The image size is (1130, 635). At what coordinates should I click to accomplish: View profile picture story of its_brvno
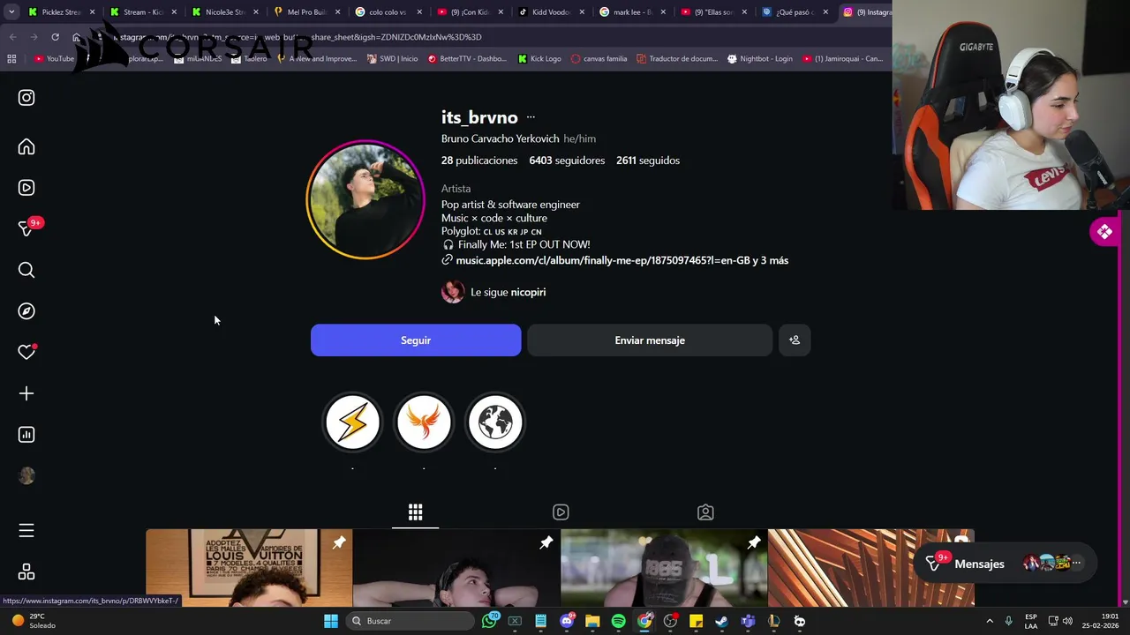pos(365,200)
